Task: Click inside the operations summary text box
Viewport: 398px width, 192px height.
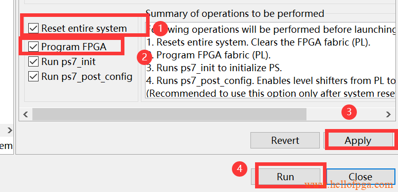Action: click(269, 60)
